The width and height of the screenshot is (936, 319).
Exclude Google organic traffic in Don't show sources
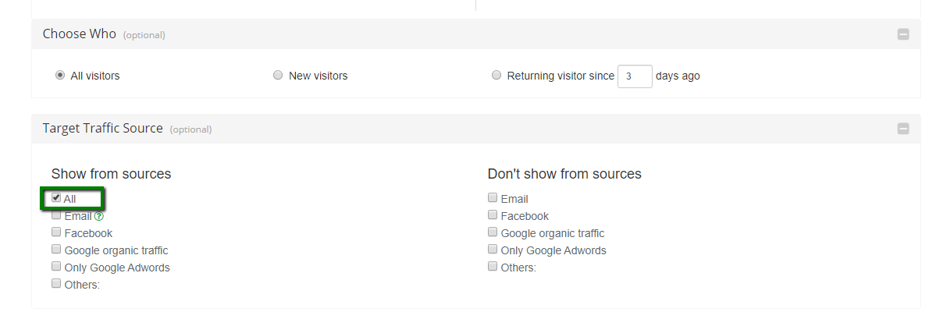(x=493, y=232)
